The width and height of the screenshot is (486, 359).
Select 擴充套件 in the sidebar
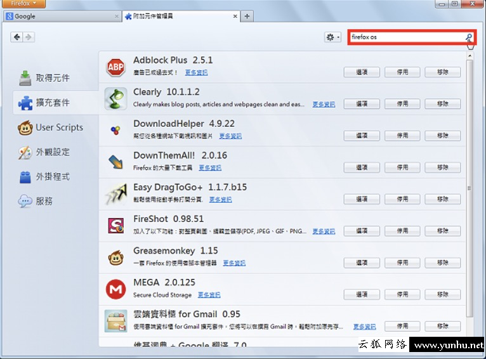[56, 103]
